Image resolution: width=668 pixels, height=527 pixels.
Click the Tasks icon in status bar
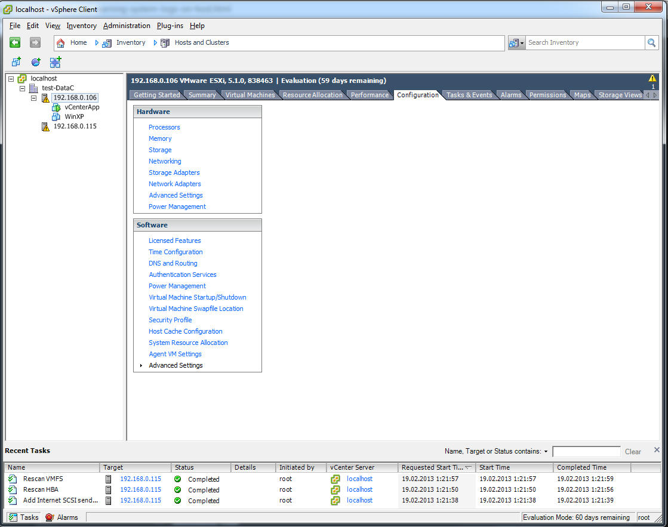[13, 517]
